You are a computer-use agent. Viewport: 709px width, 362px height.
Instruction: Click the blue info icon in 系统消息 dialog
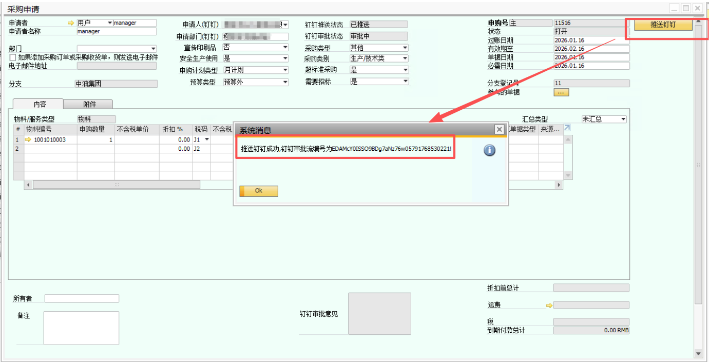pos(489,150)
